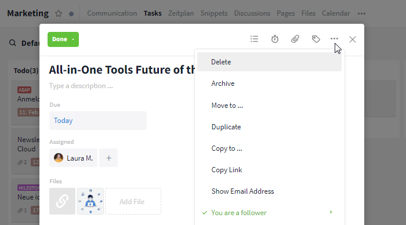Click the status dot next to Marketing

(x=71, y=14)
